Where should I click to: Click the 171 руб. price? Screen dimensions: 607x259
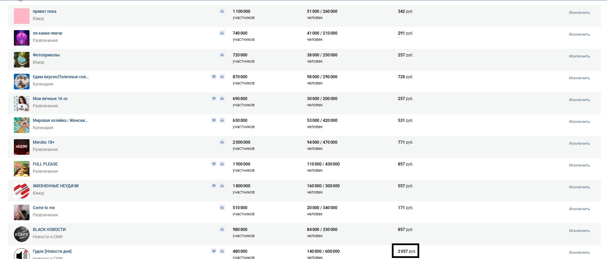coord(405,208)
